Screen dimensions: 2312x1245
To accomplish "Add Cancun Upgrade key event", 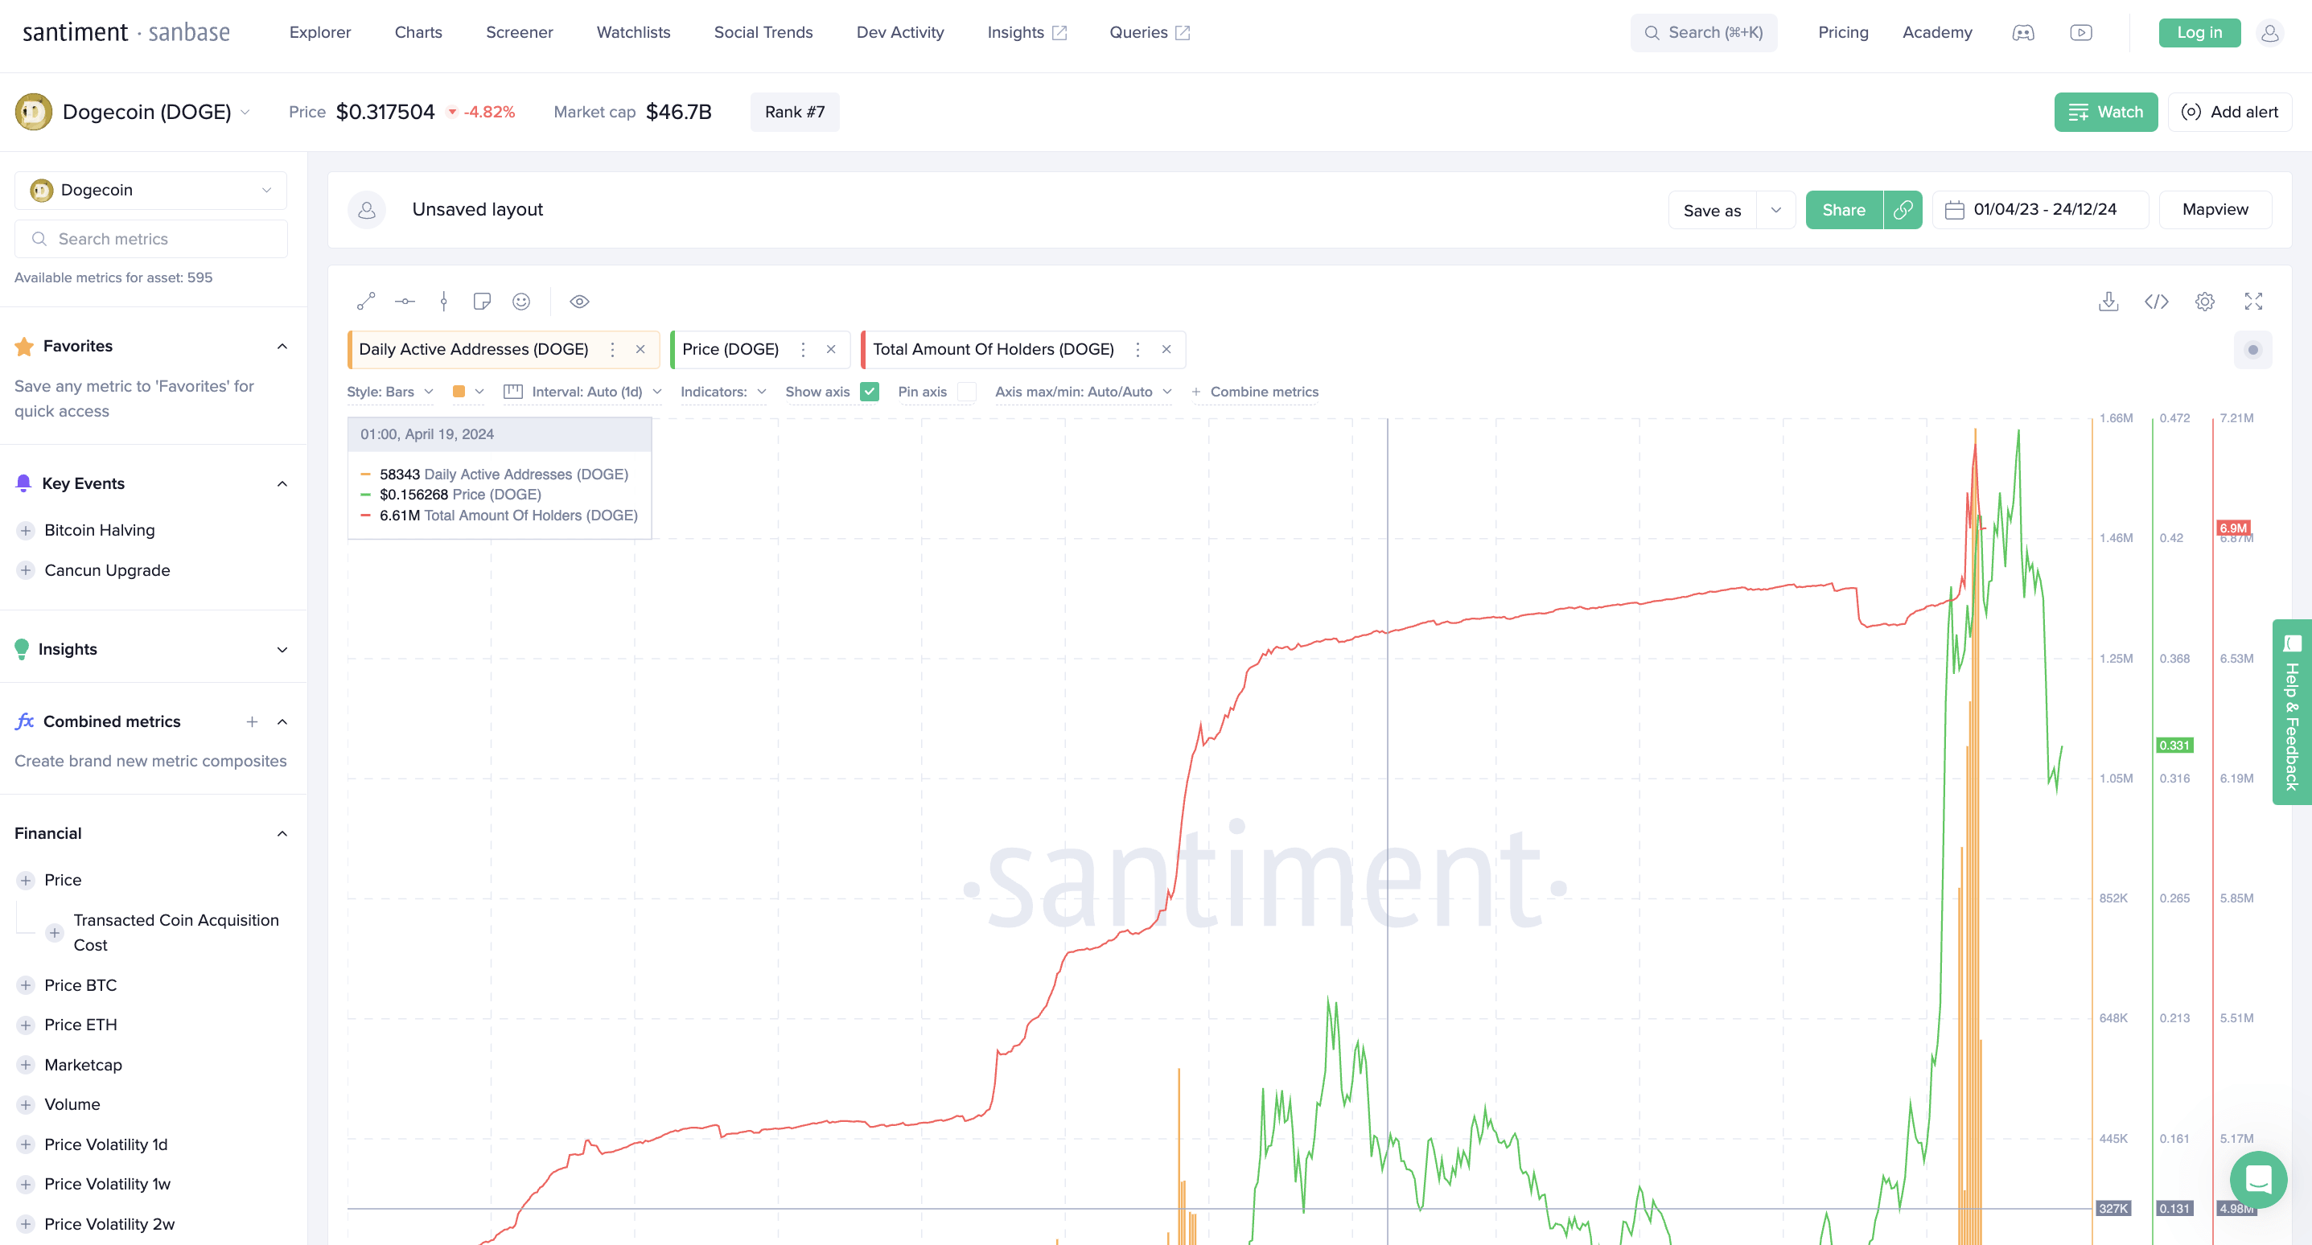I will [x=26, y=571].
